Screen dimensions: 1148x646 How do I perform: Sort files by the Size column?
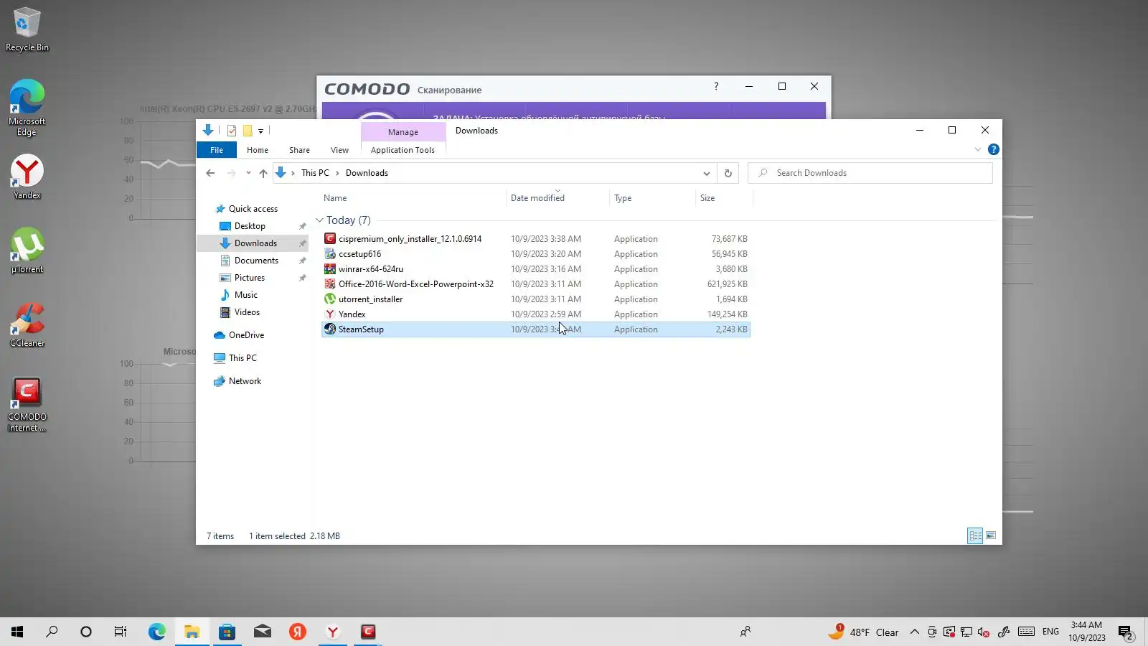(x=707, y=198)
